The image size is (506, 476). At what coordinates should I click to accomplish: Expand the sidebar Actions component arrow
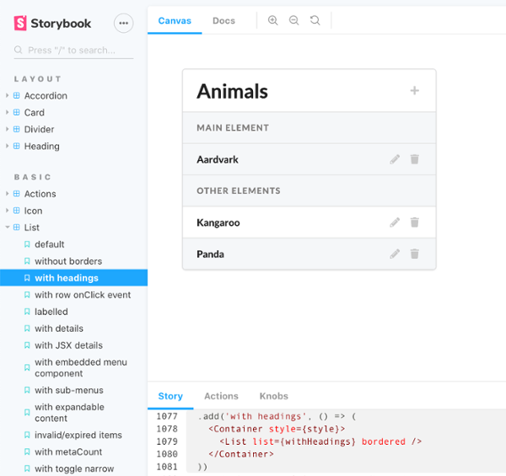7,194
